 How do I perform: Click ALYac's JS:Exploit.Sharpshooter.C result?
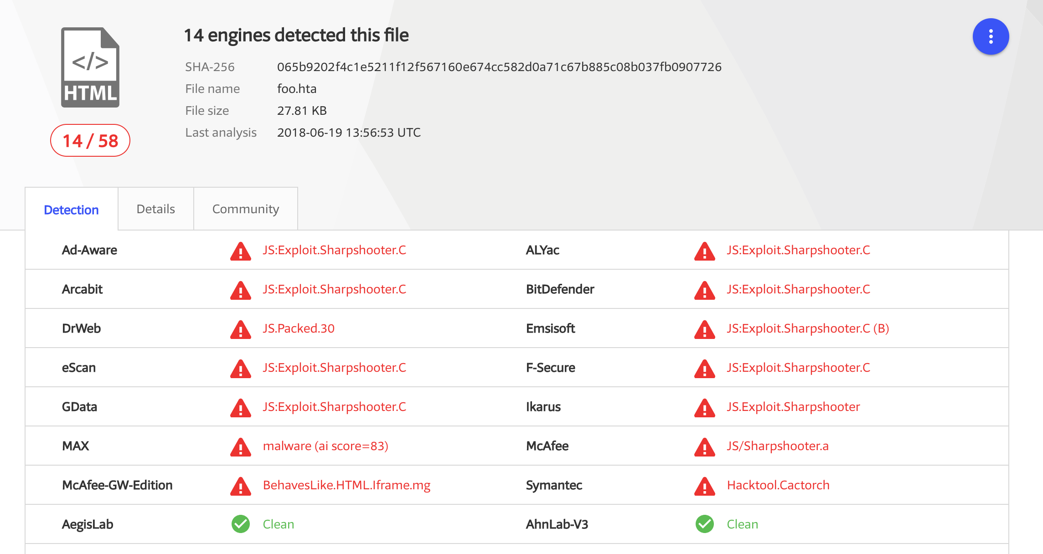tap(798, 250)
